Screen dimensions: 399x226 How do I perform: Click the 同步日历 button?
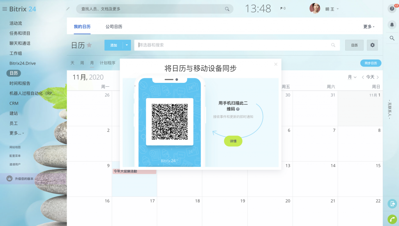[371, 63]
